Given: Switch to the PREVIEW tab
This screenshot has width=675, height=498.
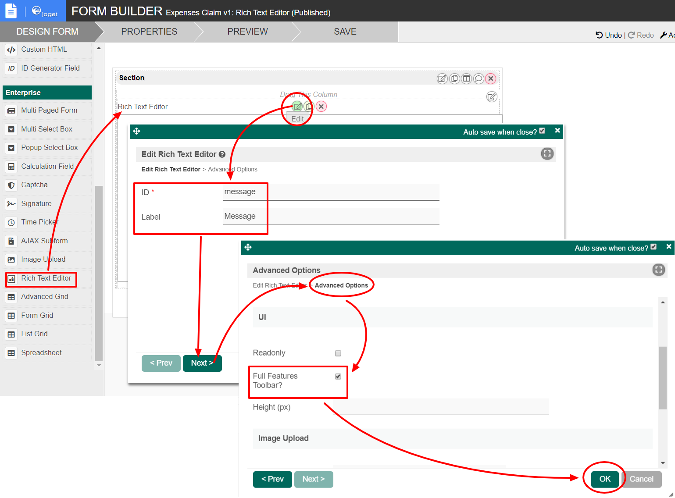Looking at the screenshot, I should (x=247, y=32).
